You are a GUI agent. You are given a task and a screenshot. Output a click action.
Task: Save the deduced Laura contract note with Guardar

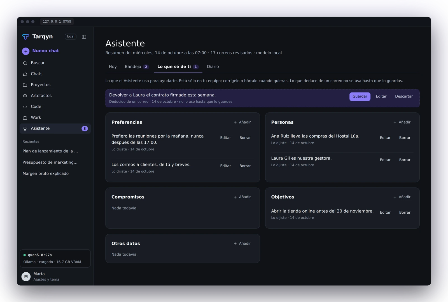360,96
